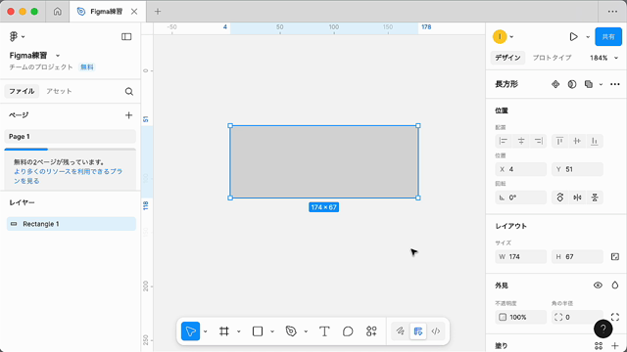Present prototype with play icon
Image resolution: width=627 pixels, height=352 pixels.
[573, 37]
